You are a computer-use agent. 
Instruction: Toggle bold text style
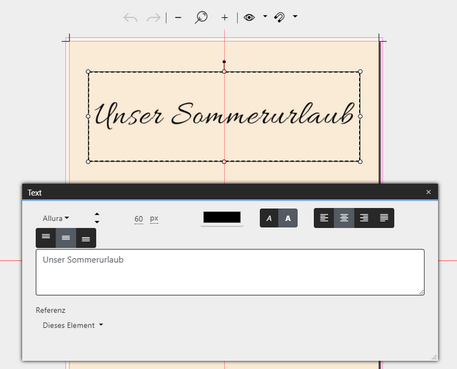288,218
